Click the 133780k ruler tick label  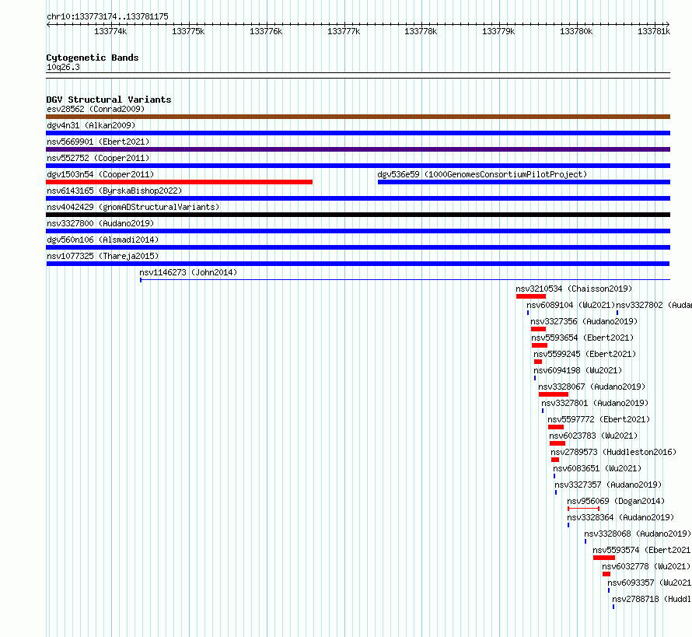click(x=576, y=31)
